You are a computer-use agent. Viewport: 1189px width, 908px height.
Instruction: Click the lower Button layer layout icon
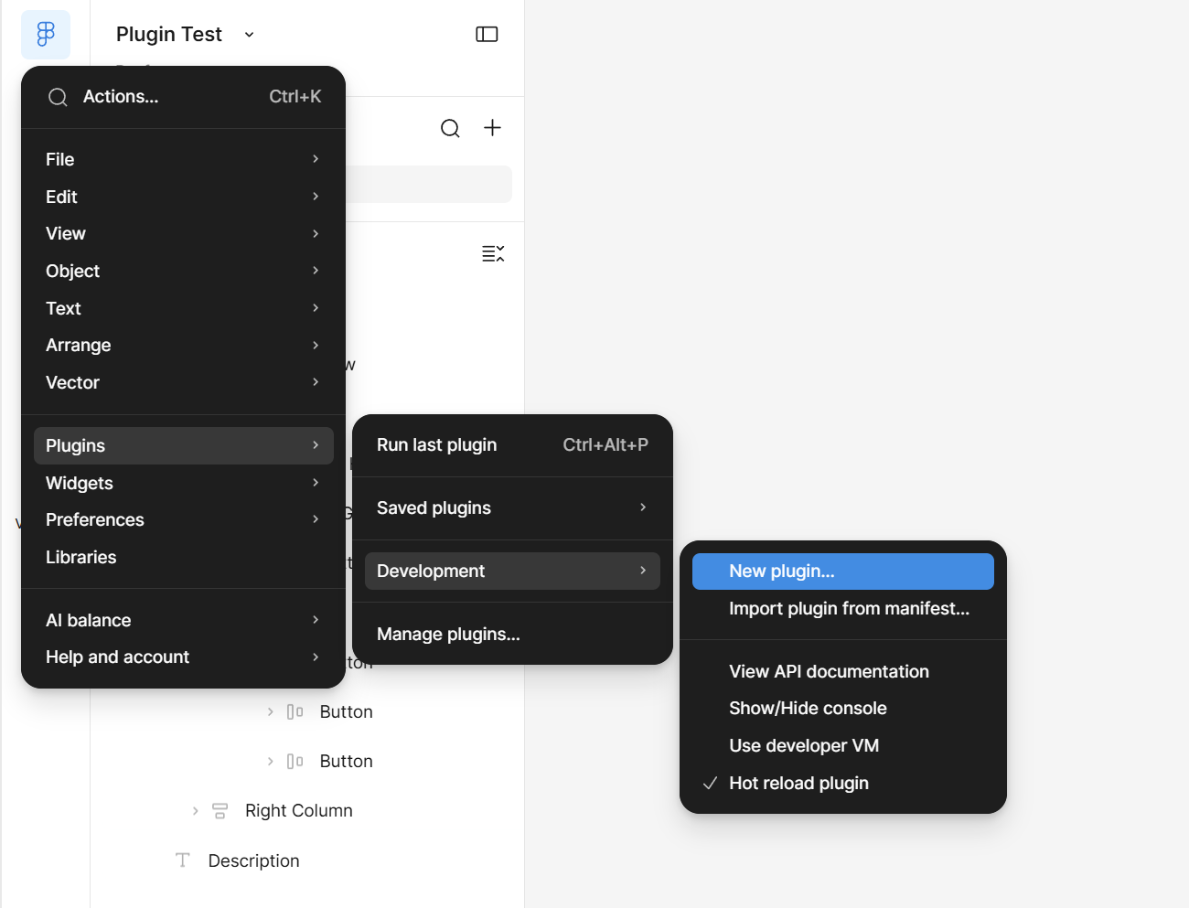click(295, 761)
